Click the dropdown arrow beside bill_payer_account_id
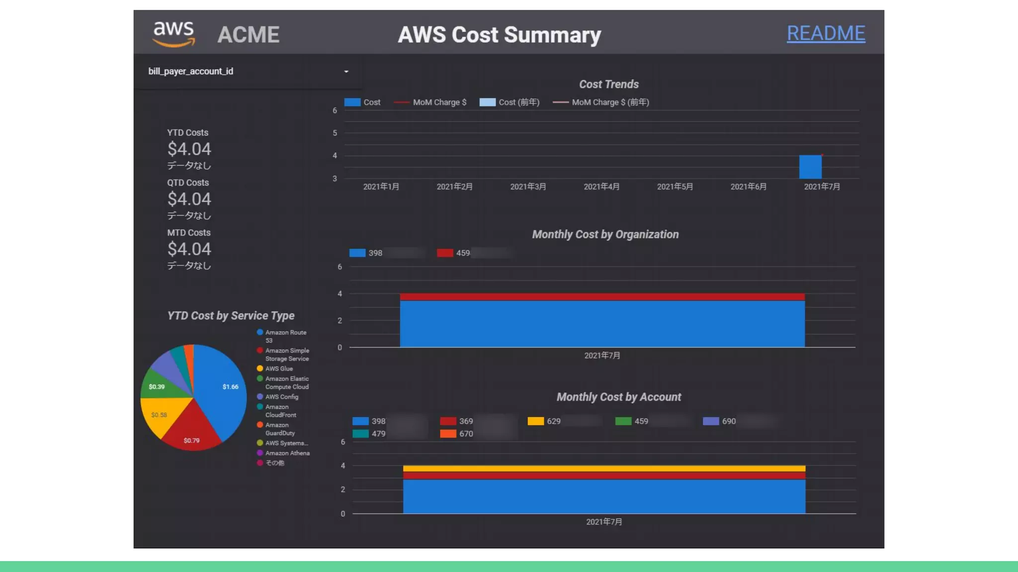 coord(346,71)
